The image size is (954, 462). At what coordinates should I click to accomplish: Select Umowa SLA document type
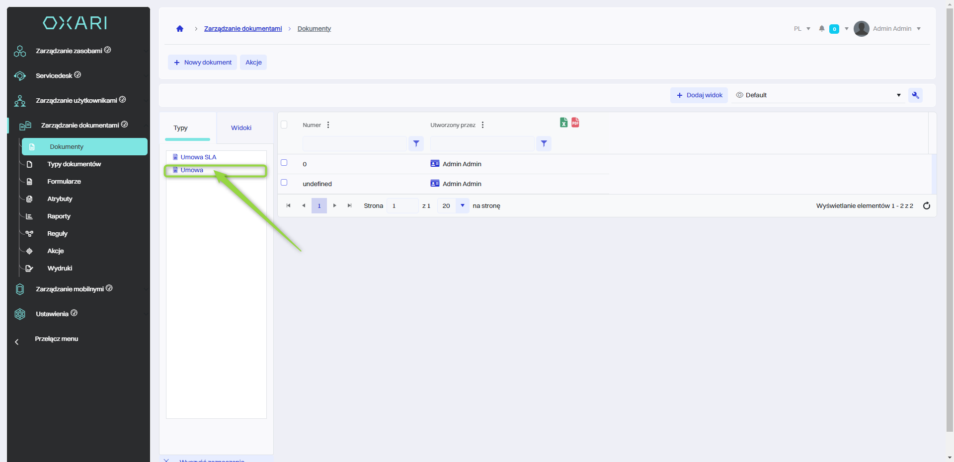coord(198,157)
